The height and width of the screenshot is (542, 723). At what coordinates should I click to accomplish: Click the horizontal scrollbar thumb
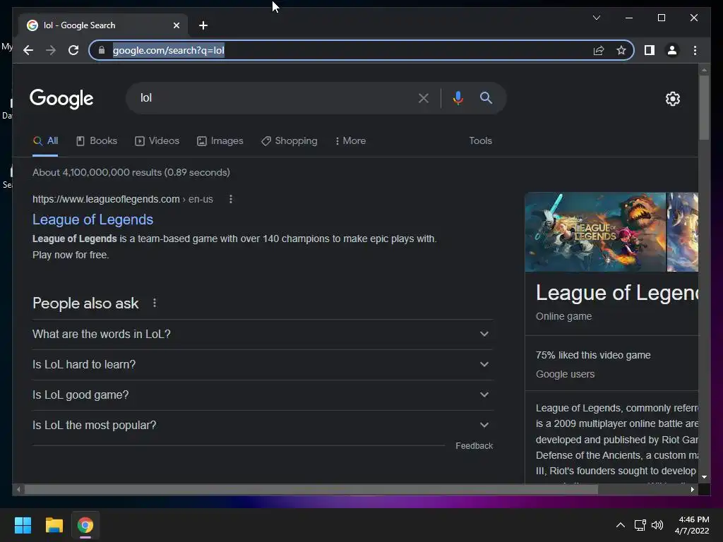click(311, 490)
